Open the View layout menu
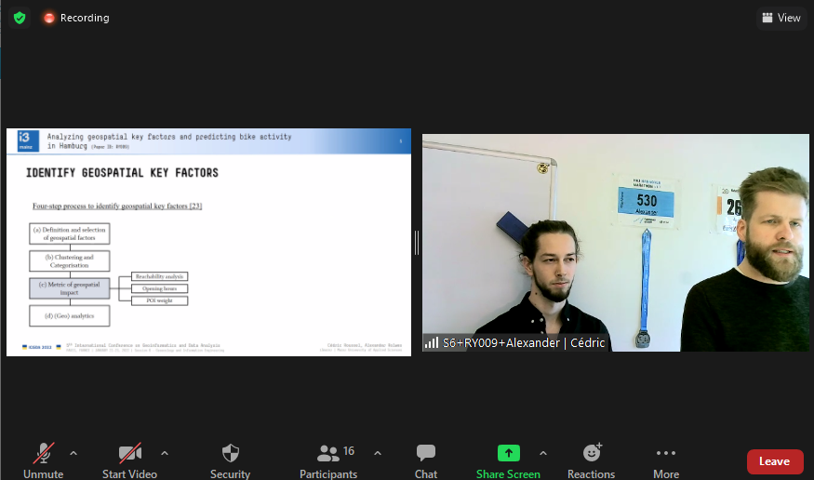 [781, 19]
